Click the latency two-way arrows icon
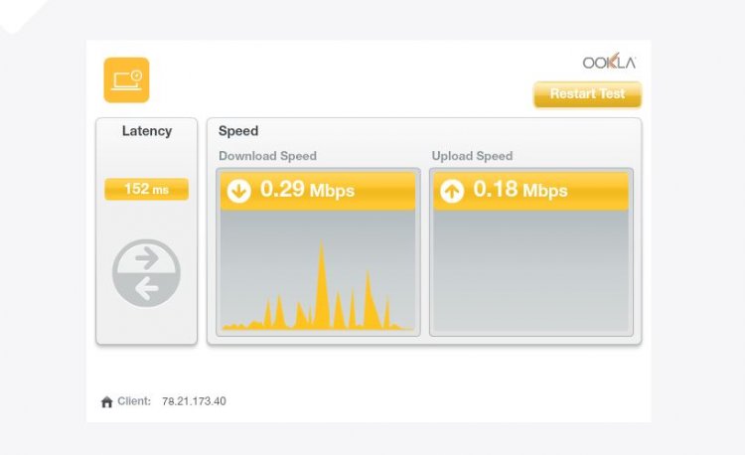The image size is (745, 455). coord(146,273)
